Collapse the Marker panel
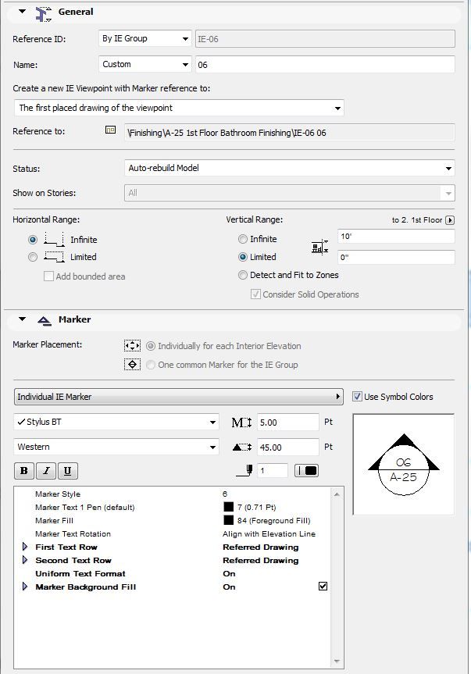The image size is (471, 674). tap(23, 319)
